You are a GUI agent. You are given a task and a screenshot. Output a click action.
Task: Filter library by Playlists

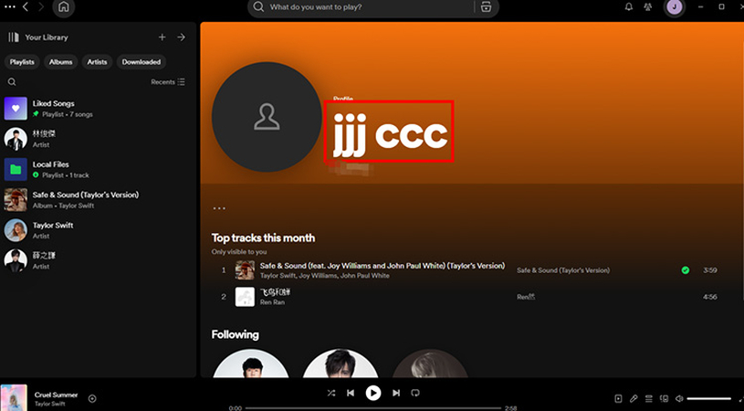point(22,62)
